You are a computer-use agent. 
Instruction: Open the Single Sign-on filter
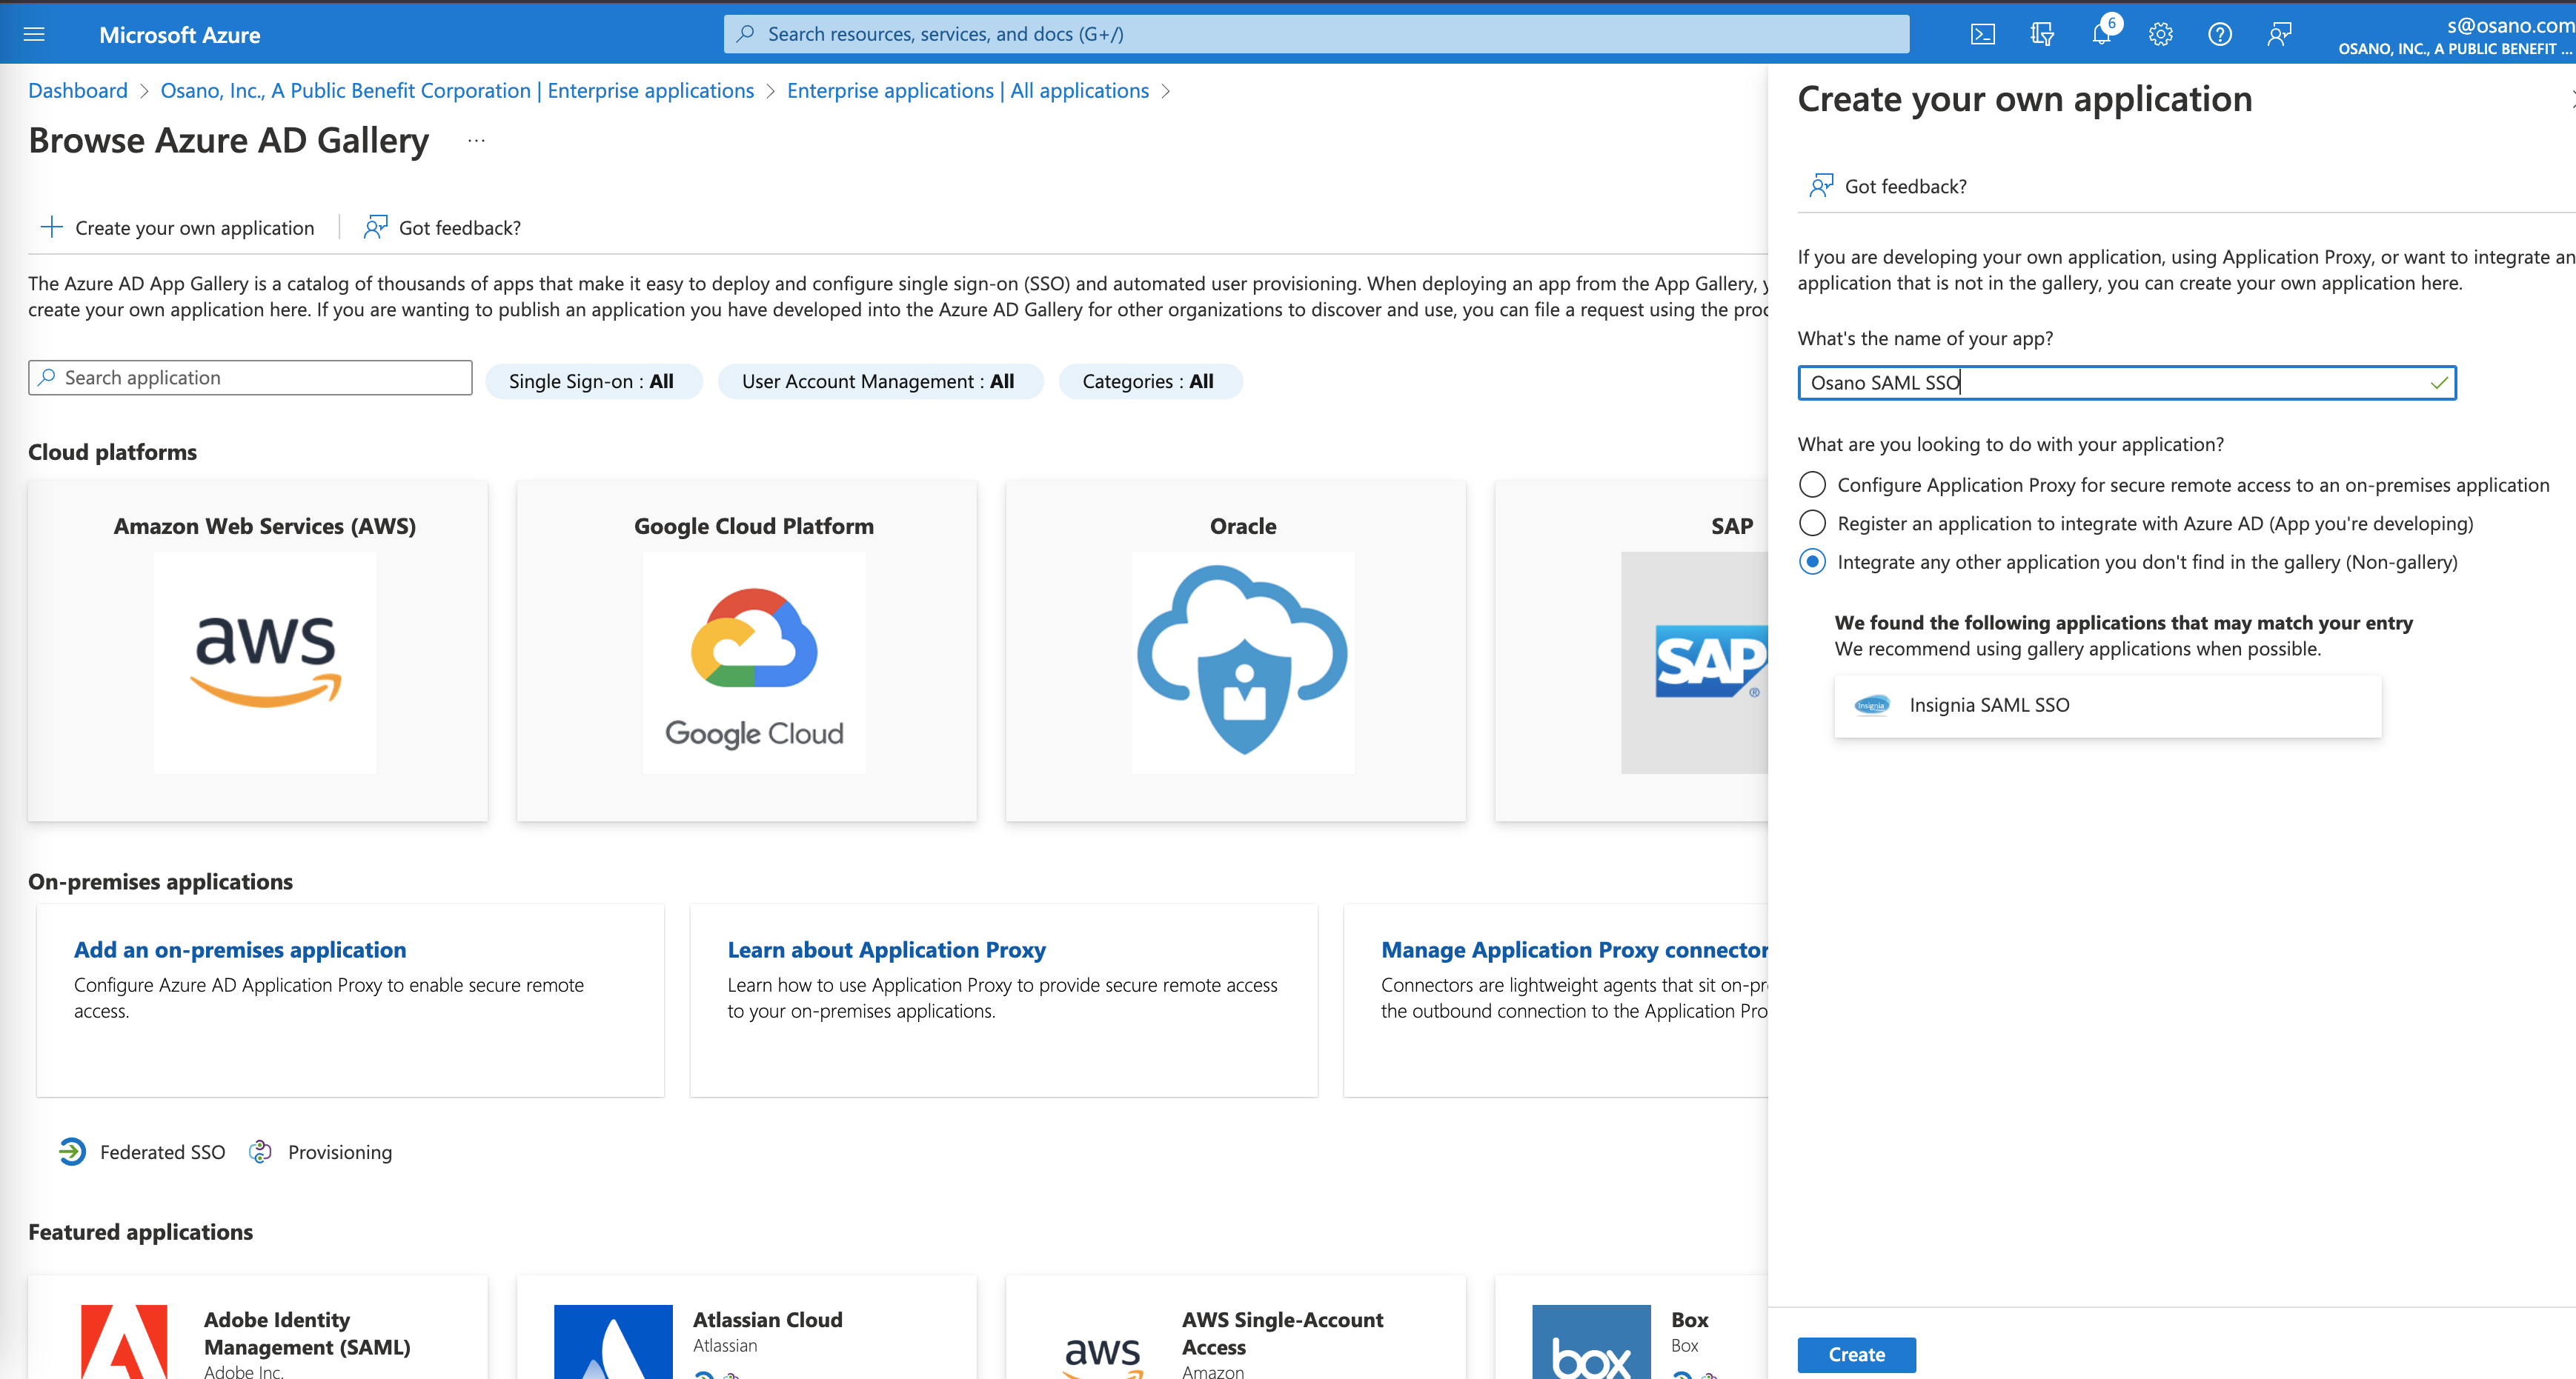tap(592, 381)
